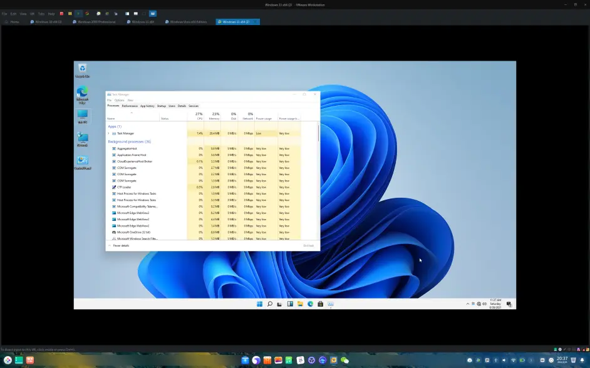
Task: Open the music app in the host dock
Action: coord(289,360)
